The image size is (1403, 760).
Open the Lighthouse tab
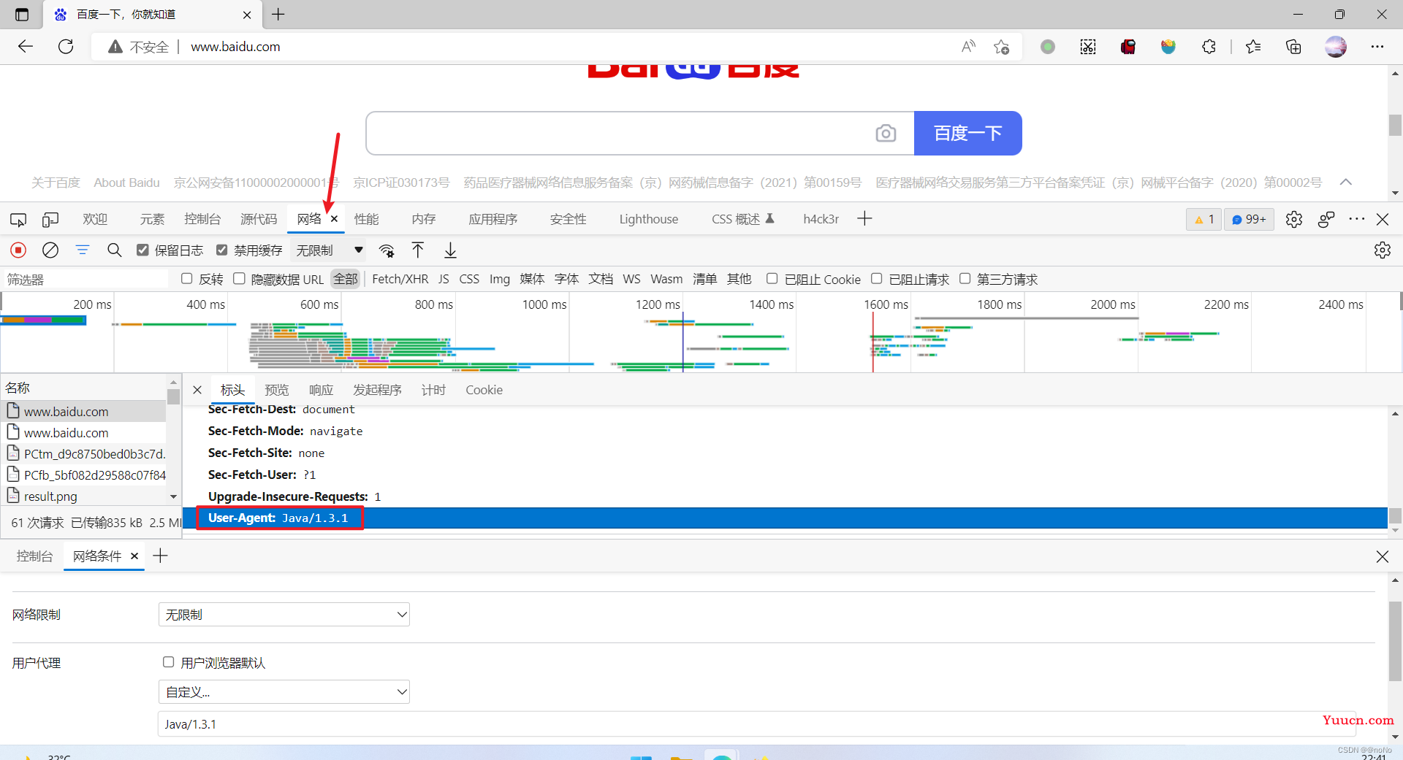point(649,219)
